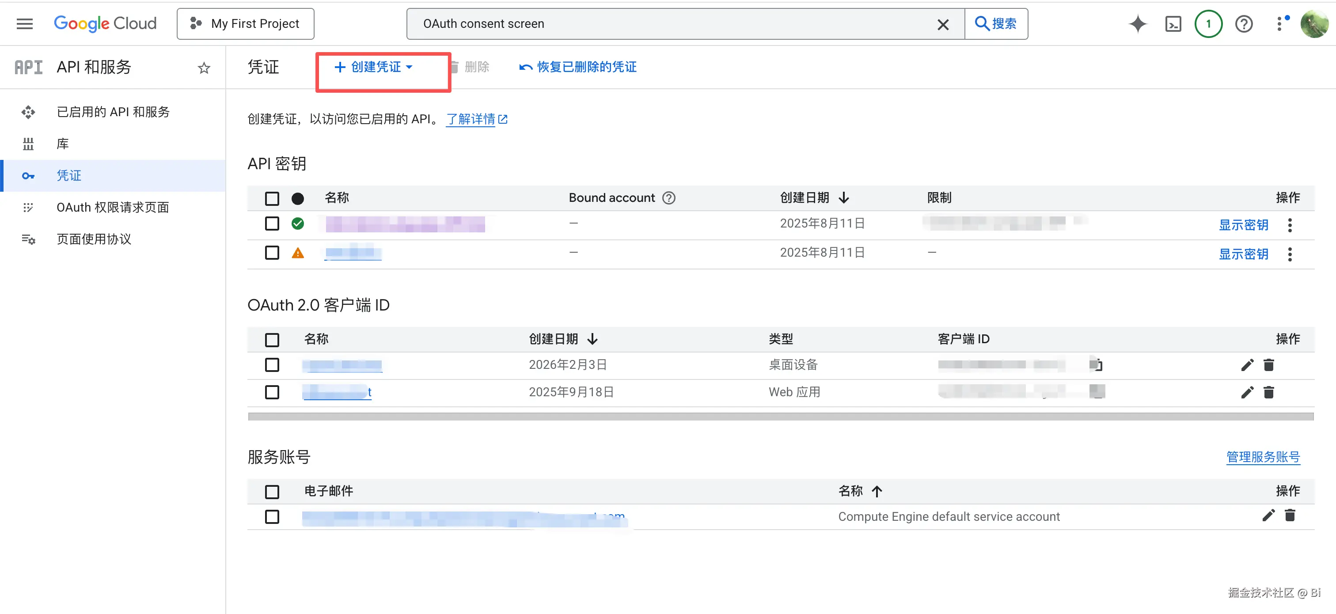
Task: View notifications badge showing 1
Action: 1208,23
